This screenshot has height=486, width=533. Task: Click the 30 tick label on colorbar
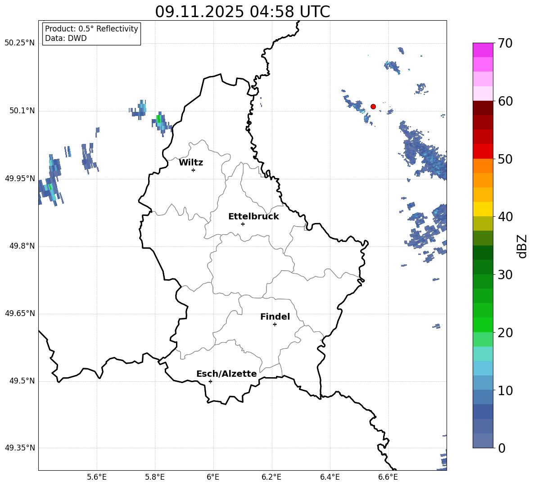505,275
